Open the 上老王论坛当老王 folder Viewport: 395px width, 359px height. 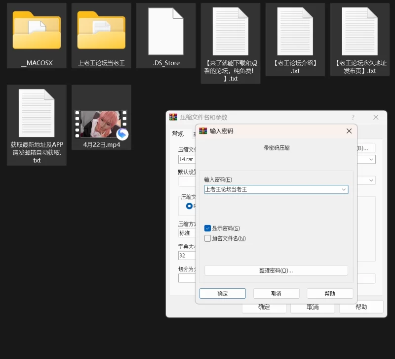click(x=101, y=31)
